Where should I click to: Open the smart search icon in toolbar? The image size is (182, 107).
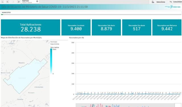[2, 2]
